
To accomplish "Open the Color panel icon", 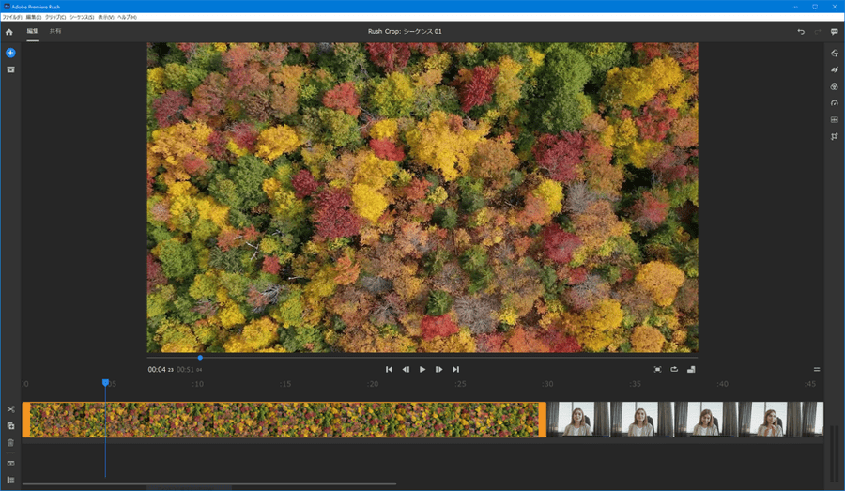I will pyautogui.click(x=834, y=86).
